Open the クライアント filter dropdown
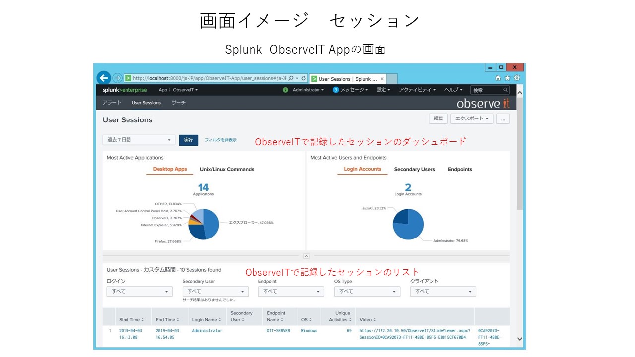Screen dimensions: 635x357 443,292
